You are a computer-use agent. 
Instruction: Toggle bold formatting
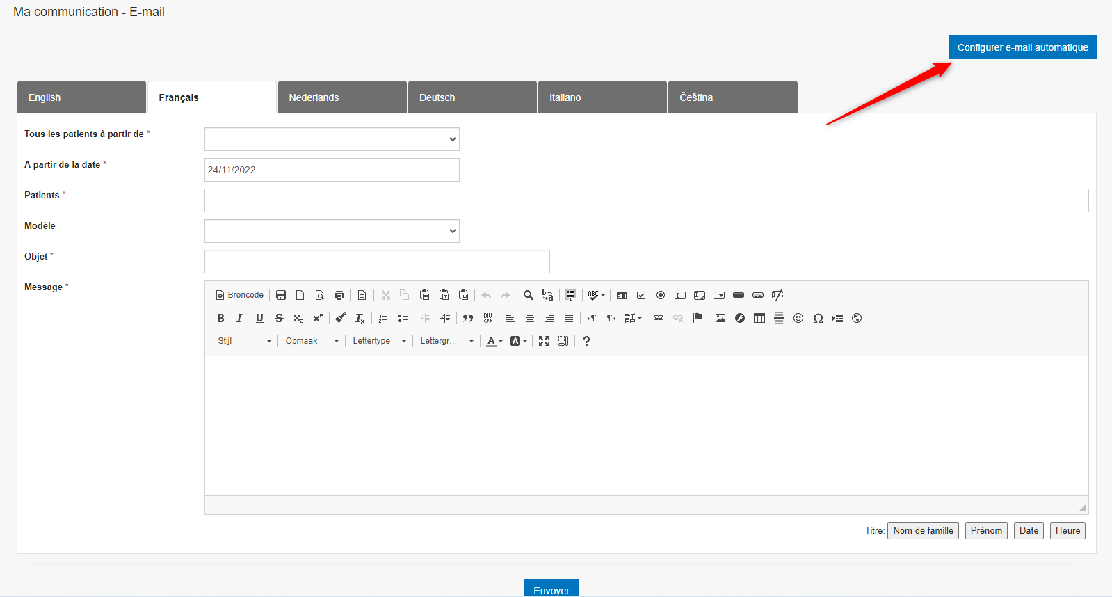pos(220,318)
